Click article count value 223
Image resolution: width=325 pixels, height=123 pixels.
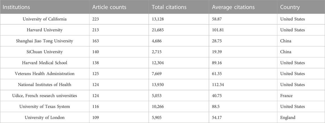pos(97,19)
